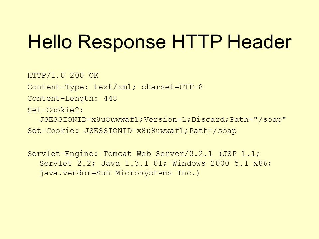Image resolution: width=319 pixels, height=239 pixels.
Task: Click the charset=UTF-8 text
Action: pos(172,87)
